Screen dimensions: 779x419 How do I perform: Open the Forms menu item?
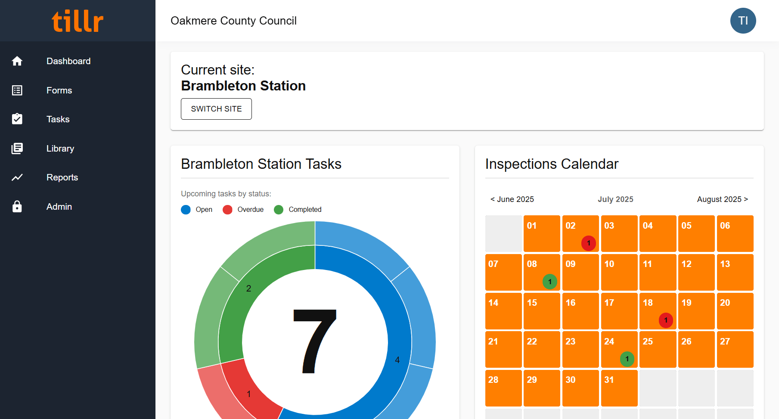59,90
